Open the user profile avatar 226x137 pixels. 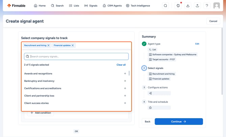coord(217,6)
